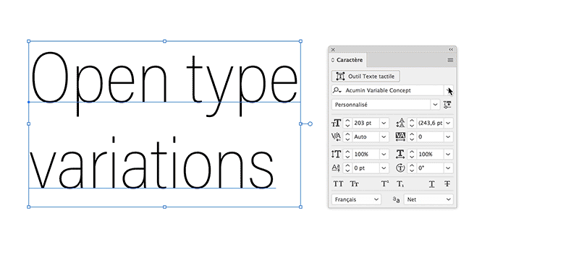Screen dimensions: 579x260
Task: Open the tracking 0 dropdown
Action: (x=448, y=136)
